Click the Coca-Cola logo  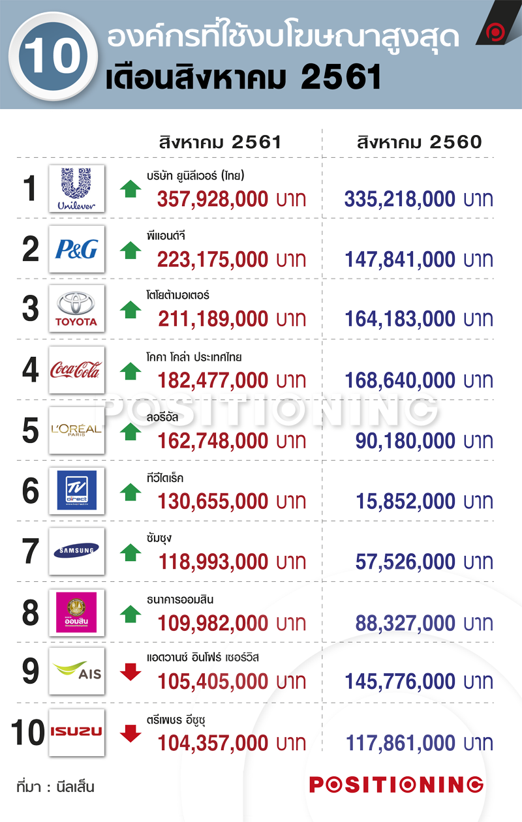coord(77,370)
